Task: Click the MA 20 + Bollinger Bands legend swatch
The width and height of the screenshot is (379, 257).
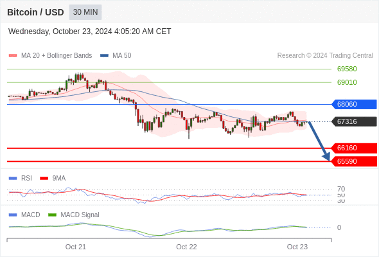Action: 13,56
